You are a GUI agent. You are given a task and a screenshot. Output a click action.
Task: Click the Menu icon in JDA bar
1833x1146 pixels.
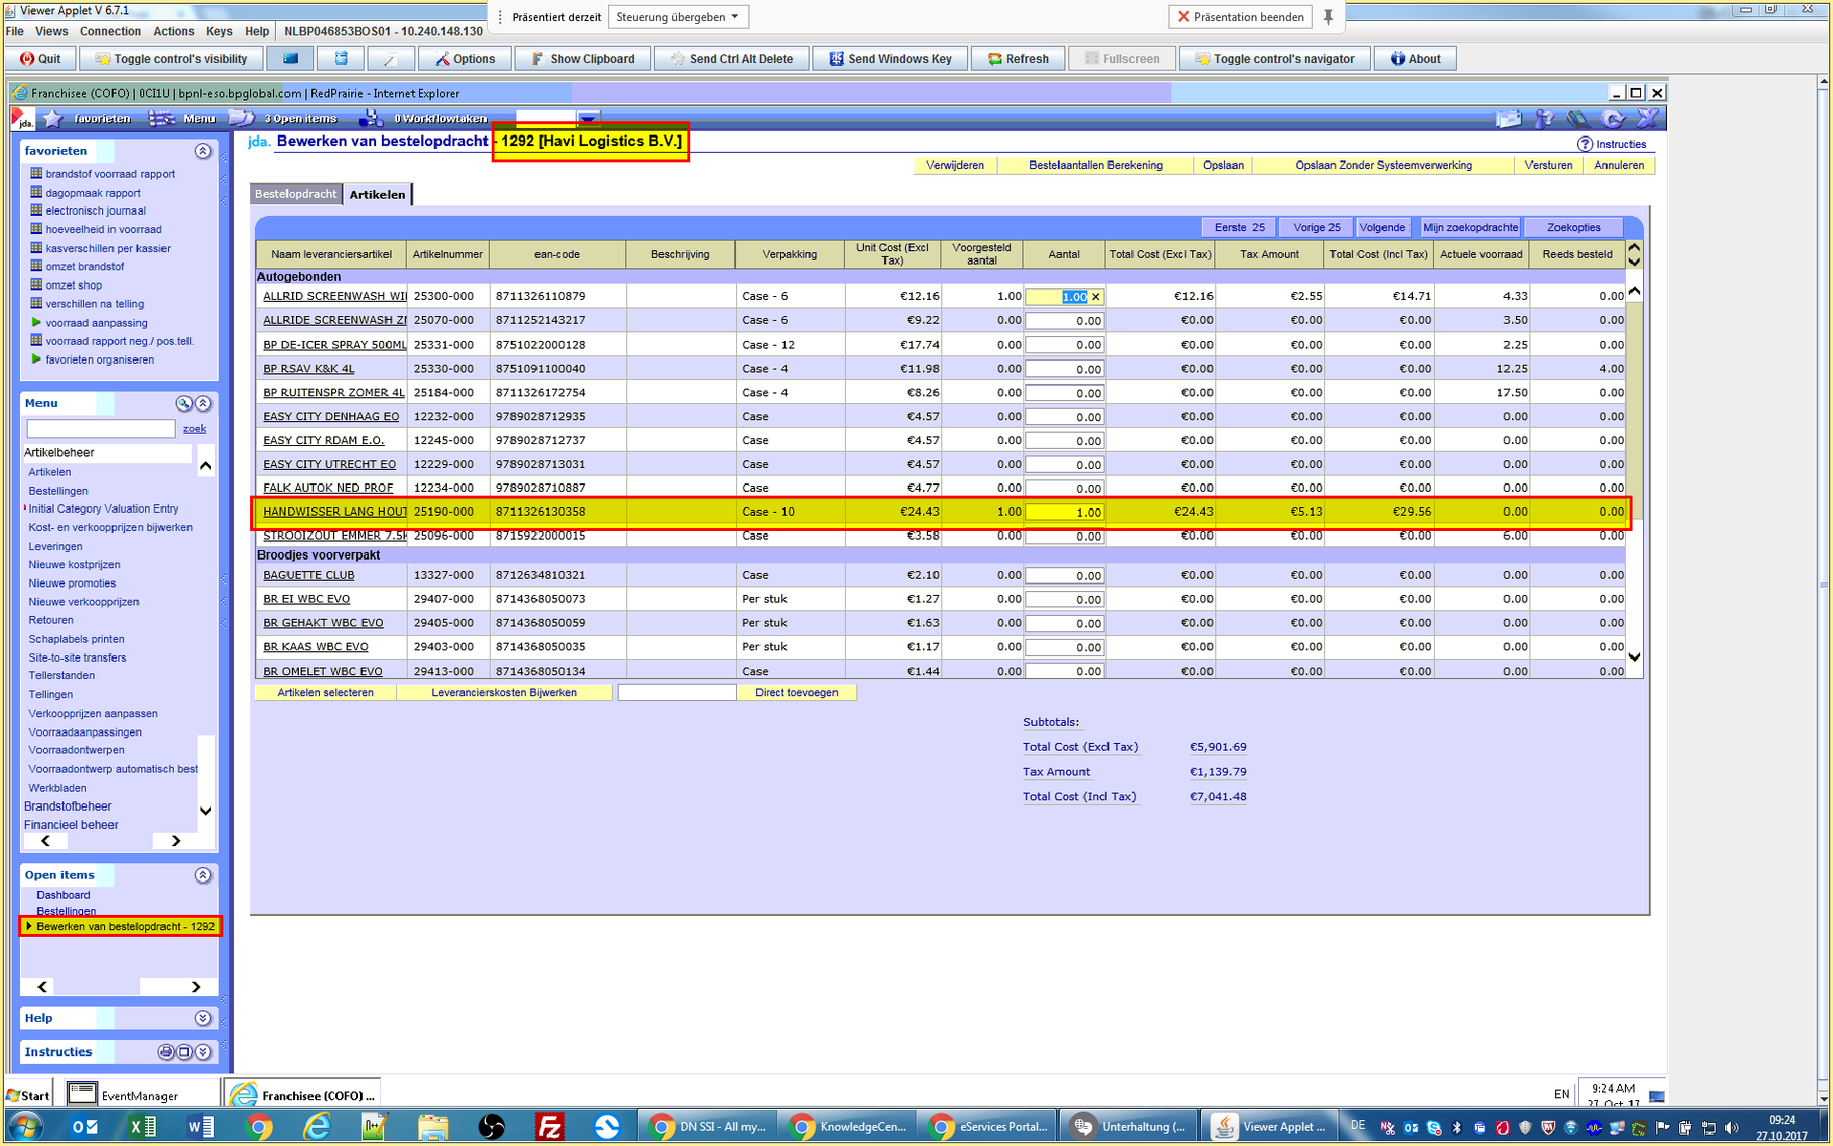point(162,118)
